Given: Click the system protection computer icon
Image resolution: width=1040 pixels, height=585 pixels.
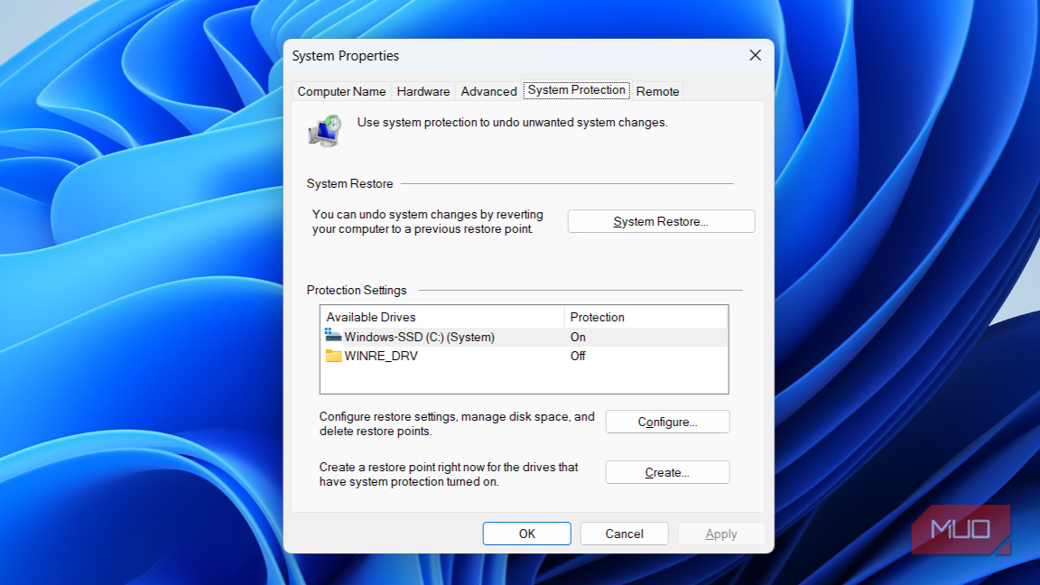Looking at the screenshot, I should point(325,131).
